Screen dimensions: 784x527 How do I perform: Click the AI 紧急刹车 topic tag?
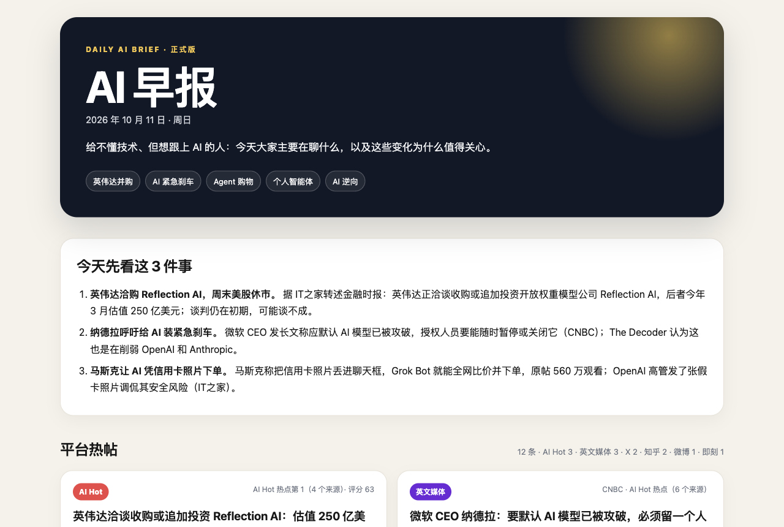pyautogui.click(x=173, y=181)
